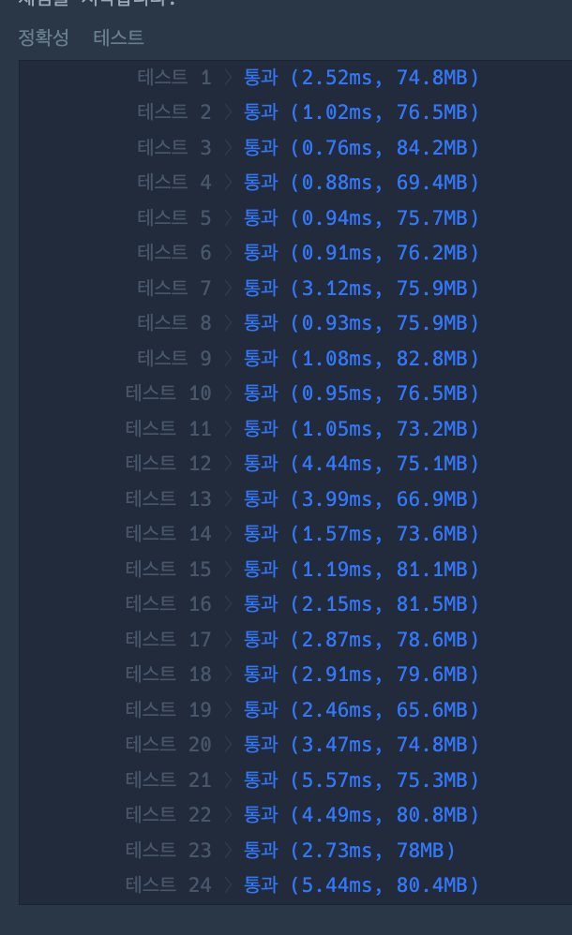572x935 pixels.
Task: Select the 테스트 13 row label
Action: (169, 498)
